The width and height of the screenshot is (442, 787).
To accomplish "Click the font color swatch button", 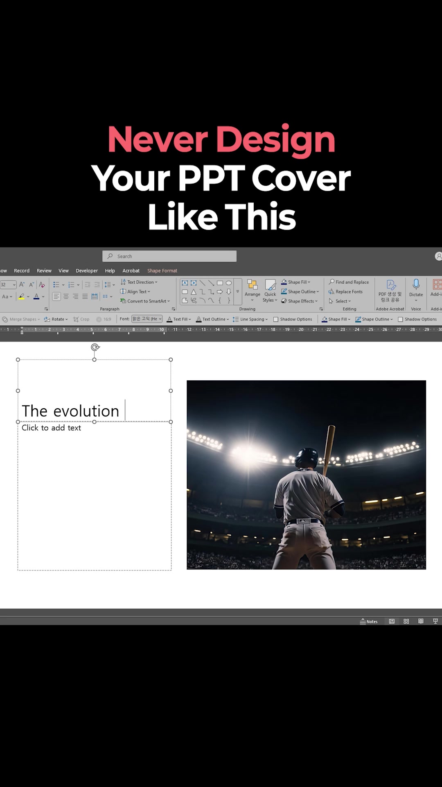I will click(36, 296).
